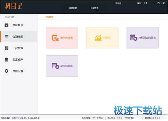Switch to the 公司报表 tab
The image size is (168, 121).
click(x=49, y=17)
